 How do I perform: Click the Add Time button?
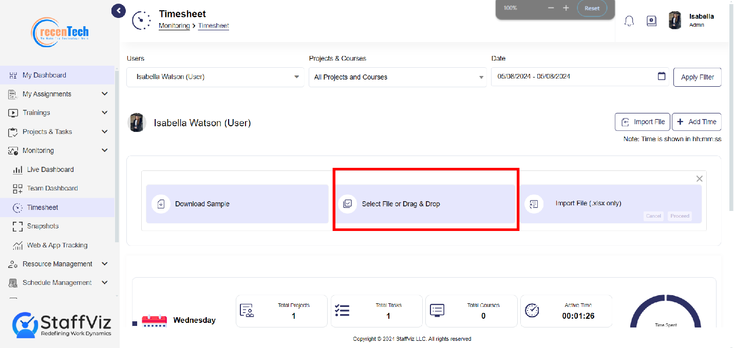pyautogui.click(x=697, y=122)
